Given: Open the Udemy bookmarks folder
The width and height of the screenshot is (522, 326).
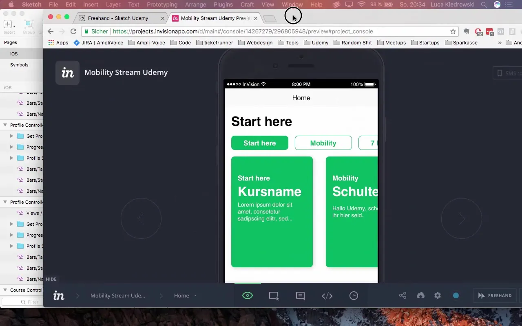Looking at the screenshot, I should point(316,42).
